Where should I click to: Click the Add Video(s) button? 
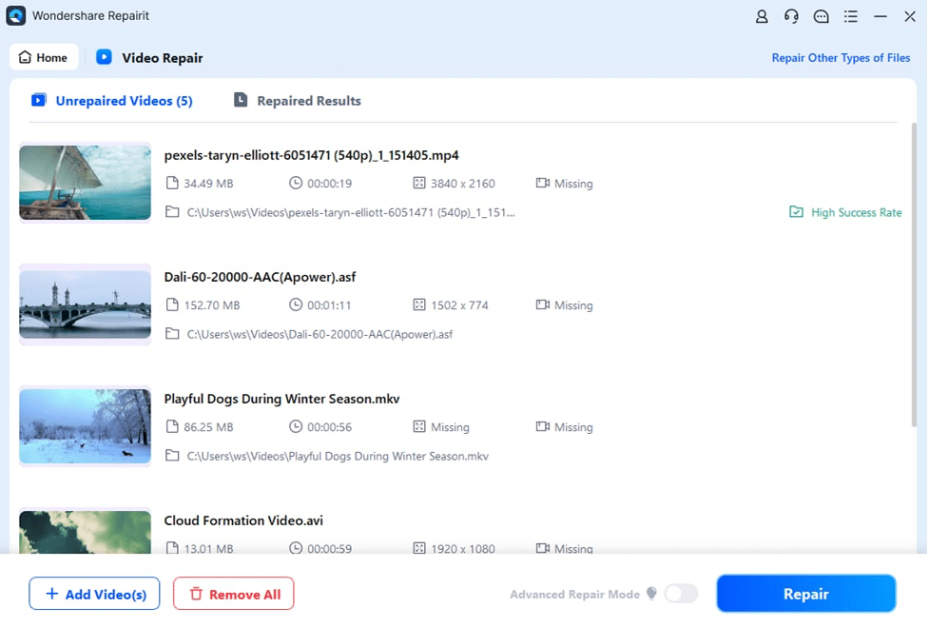94,594
